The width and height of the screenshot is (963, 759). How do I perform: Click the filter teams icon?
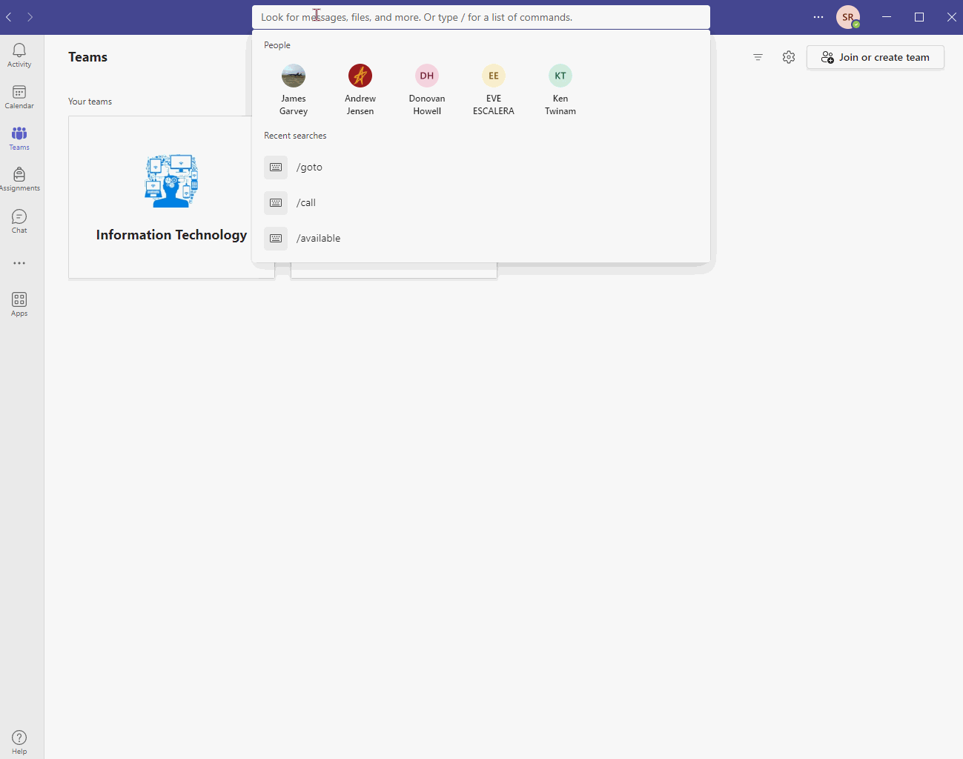758,57
